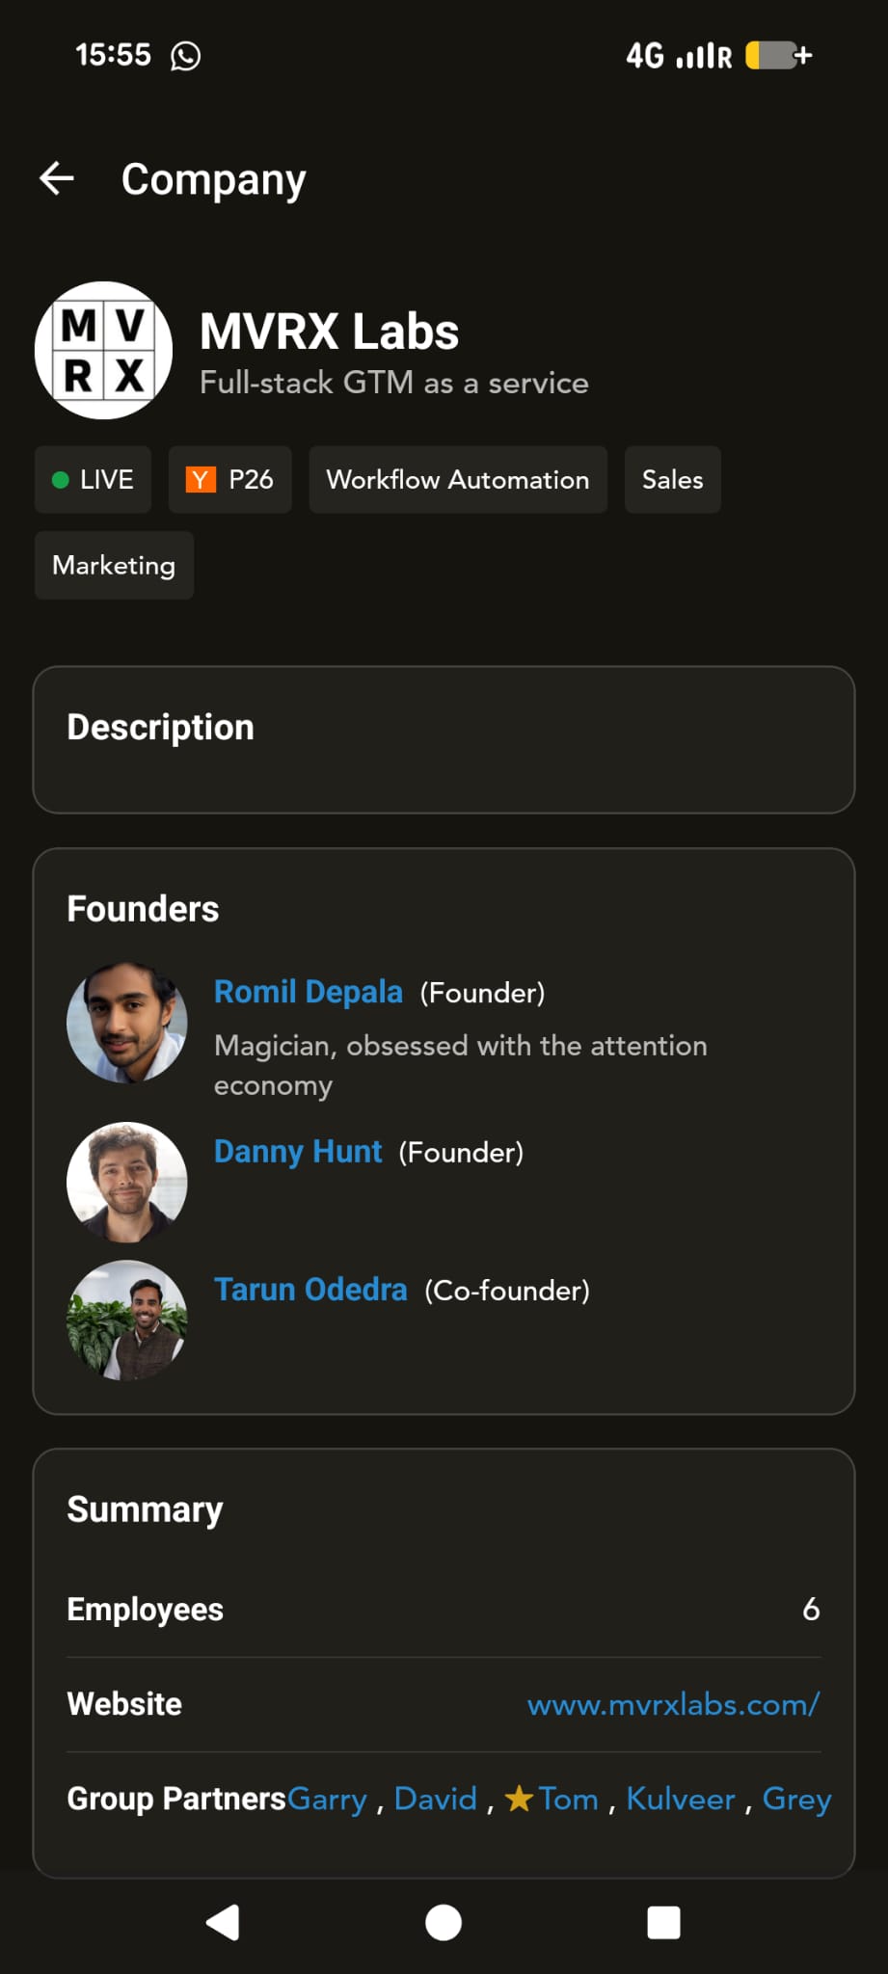Open Tarun Odedra's profile link

(x=310, y=1290)
